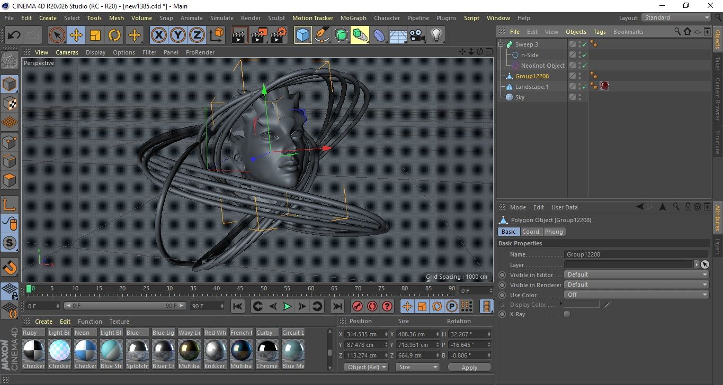723x385 pixels.
Task: Toggle Z axis lock
Action: tap(197, 35)
